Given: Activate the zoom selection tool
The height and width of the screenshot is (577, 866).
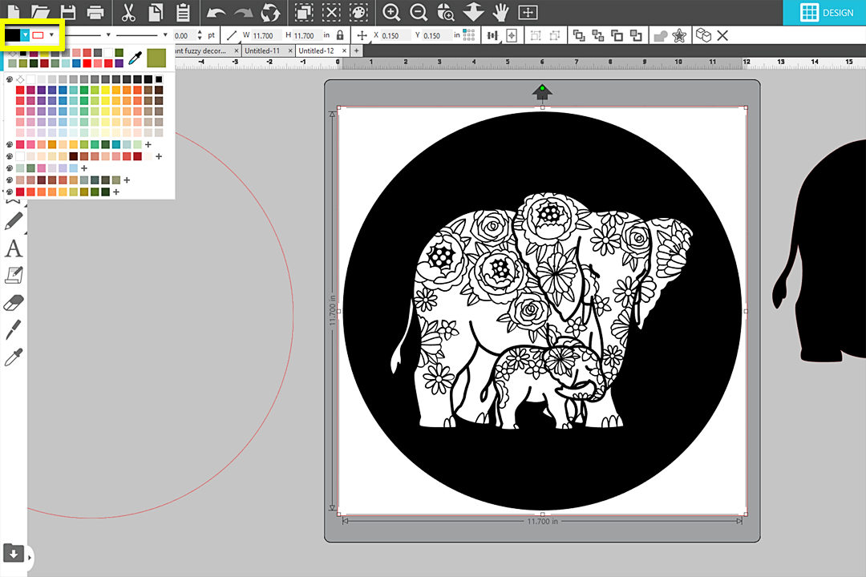Looking at the screenshot, I should pos(446,11).
